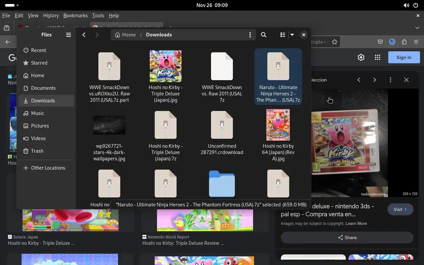Open Pictures in Files sidebar
424x265 pixels.
(46, 126)
